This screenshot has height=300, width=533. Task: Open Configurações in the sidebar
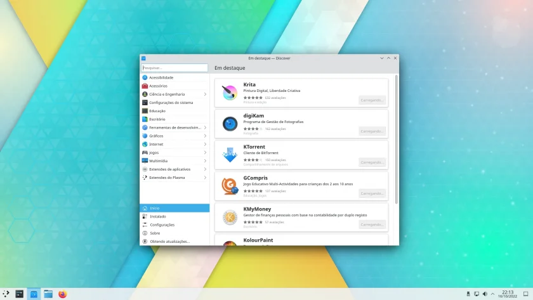pyautogui.click(x=174, y=225)
